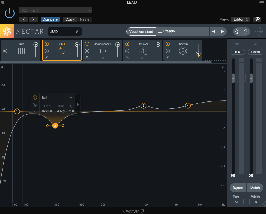Screen dimensions: 266x214
Task: Open the Vocal Assistant
Action: coord(141,31)
